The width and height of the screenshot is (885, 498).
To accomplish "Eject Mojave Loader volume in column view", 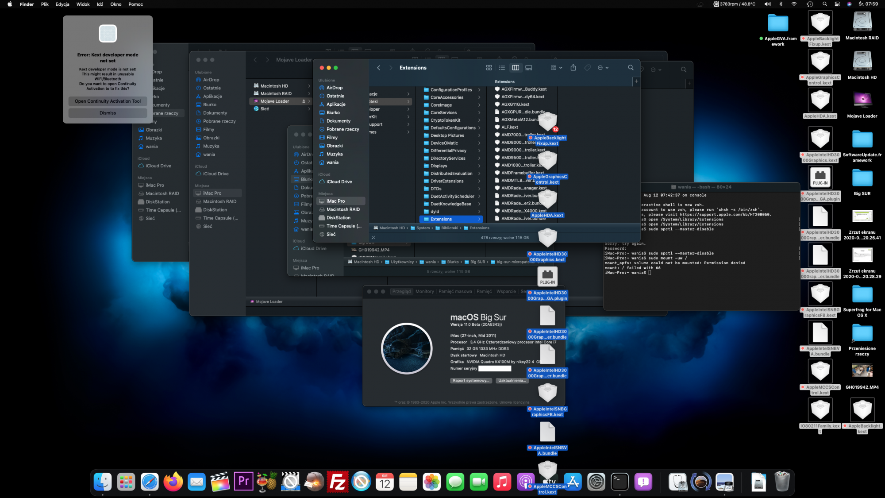I will click(304, 101).
